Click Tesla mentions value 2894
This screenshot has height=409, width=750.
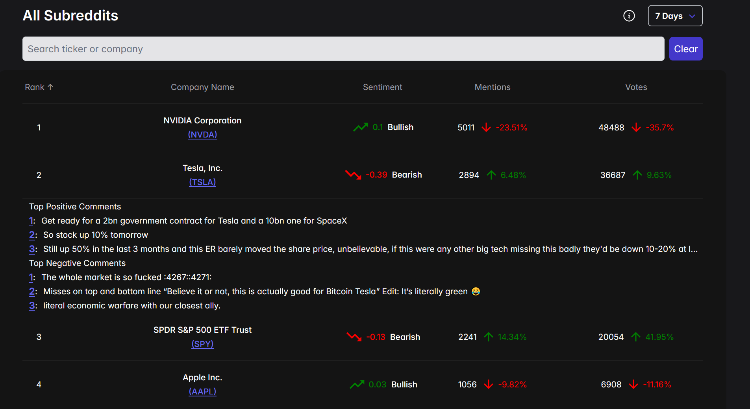(x=469, y=175)
